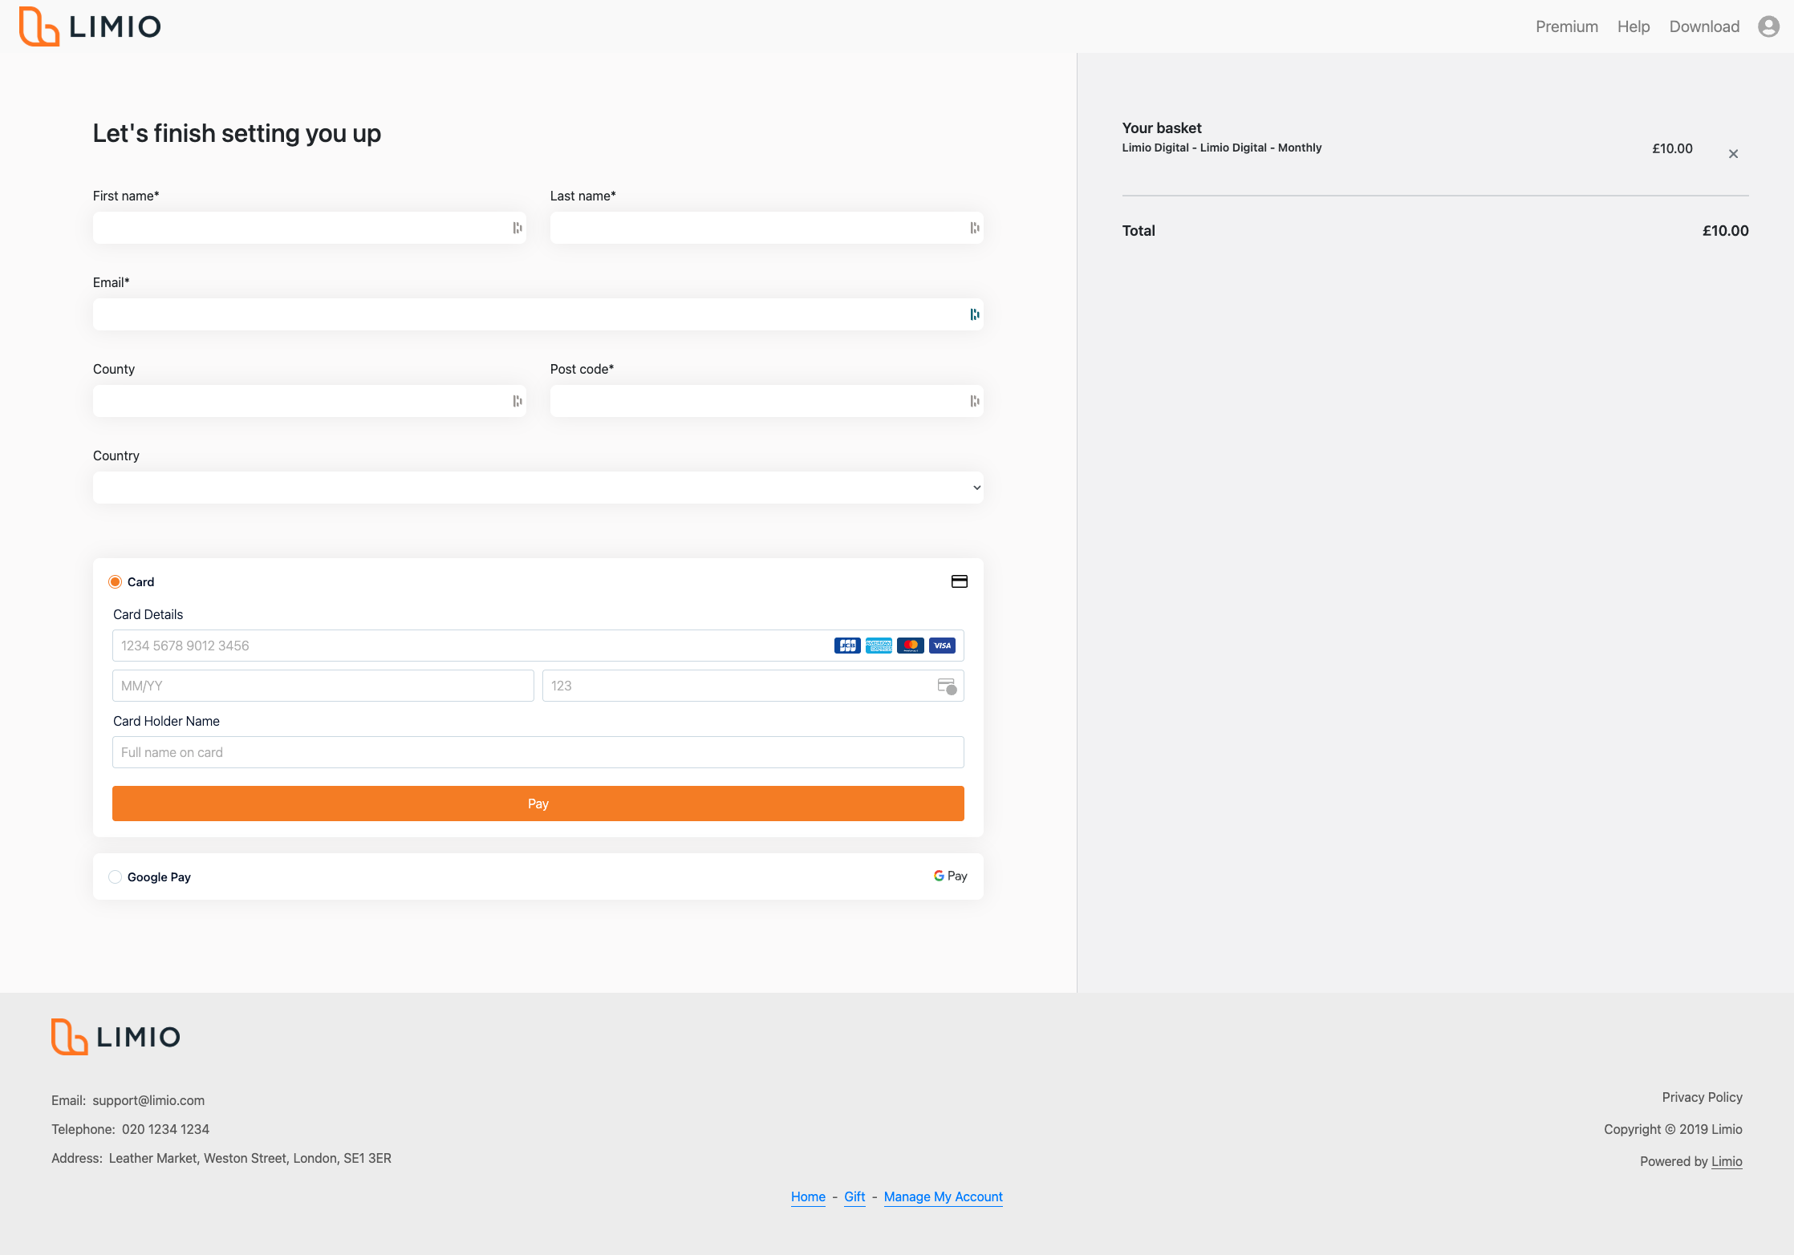1794x1255 pixels.
Task: Click the Limio logo in header
Action: [90, 26]
